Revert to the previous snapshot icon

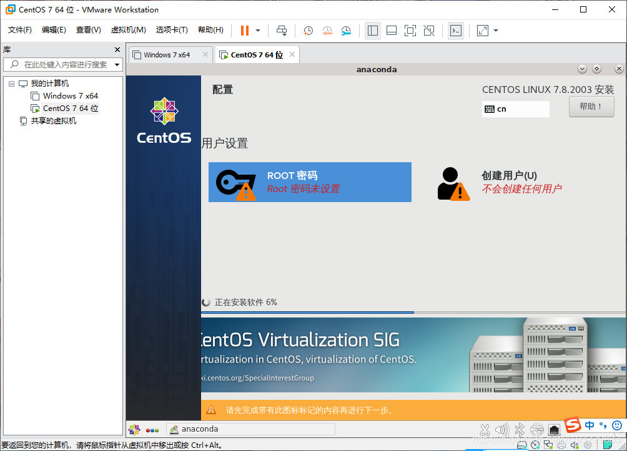coord(327,31)
